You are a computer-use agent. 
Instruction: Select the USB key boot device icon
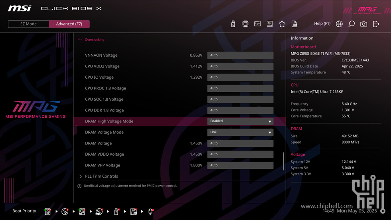[116, 212]
